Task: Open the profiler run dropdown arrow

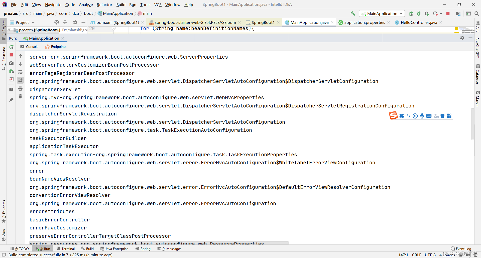Action: pyautogui.click(x=441, y=14)
